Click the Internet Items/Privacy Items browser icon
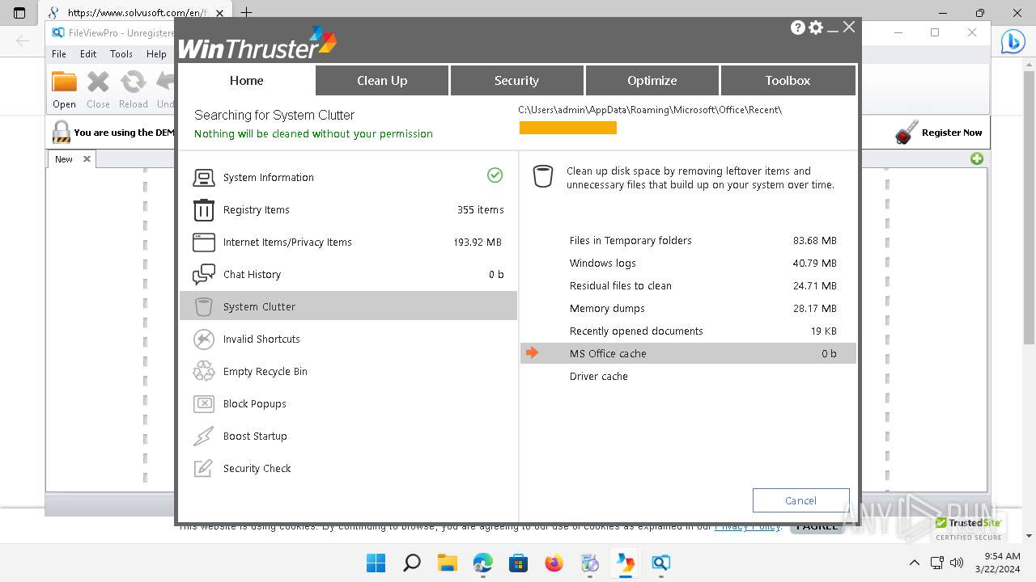1036x582 pixels. pos(204,242)
